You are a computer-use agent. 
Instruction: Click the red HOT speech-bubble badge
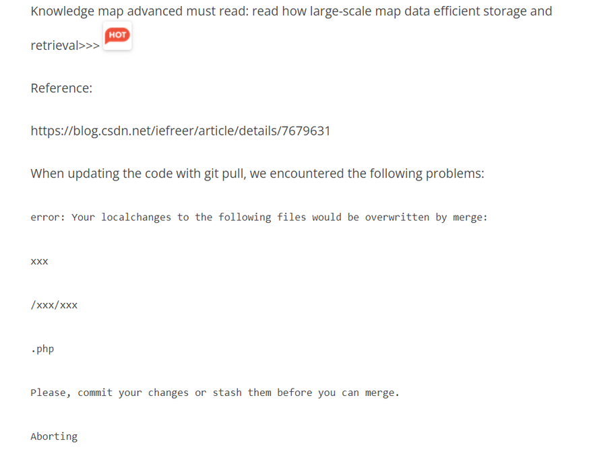[117, 36]
